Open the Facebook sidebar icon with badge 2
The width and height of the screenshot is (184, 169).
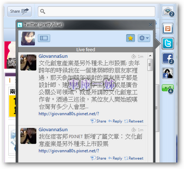(x=168, y=58)
